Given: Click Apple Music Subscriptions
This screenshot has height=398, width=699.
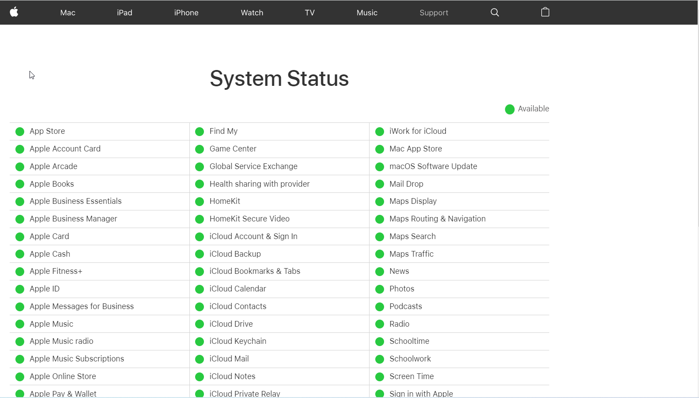Looking at the screenshot, I should coord(77,359).
